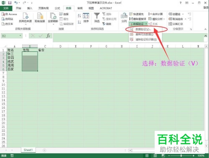The height and width of the screenshot is (158, 209).
Task: Sort descending Z to A
Action: point(79,22)
